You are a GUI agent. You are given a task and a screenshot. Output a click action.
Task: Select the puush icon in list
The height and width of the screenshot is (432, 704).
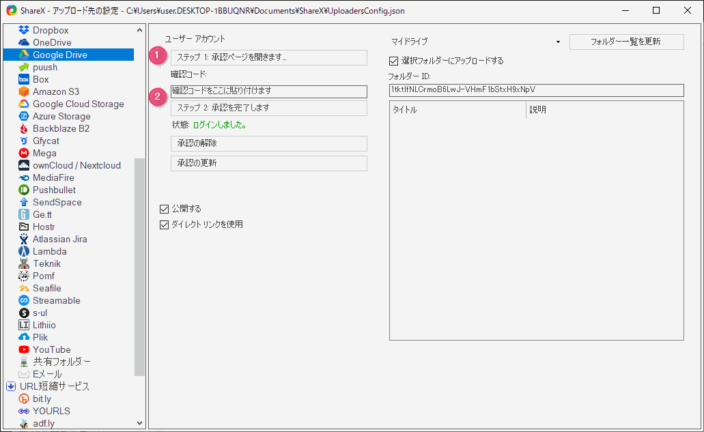24,68
